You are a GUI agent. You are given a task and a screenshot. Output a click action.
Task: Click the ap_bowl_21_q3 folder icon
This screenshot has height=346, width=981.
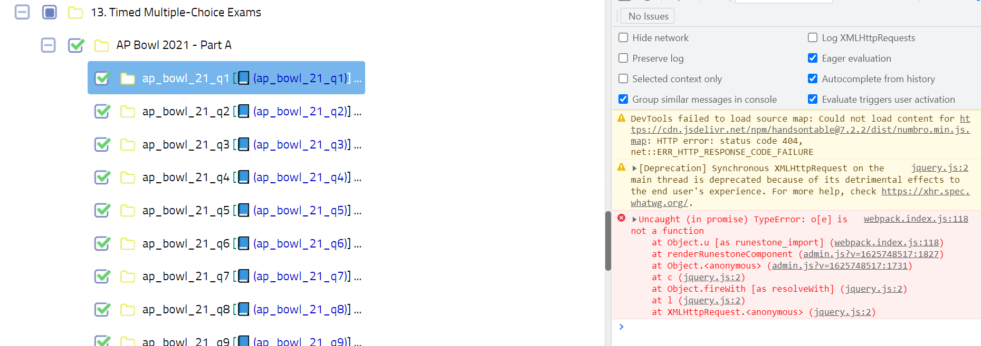click(x=128, y=144)
